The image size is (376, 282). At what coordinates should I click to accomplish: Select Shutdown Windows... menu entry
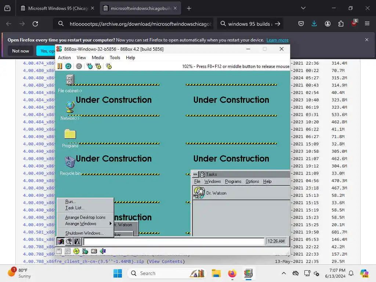84,233
